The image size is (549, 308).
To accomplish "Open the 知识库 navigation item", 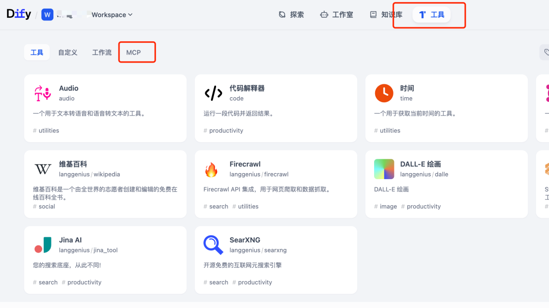I will point(386,15).
